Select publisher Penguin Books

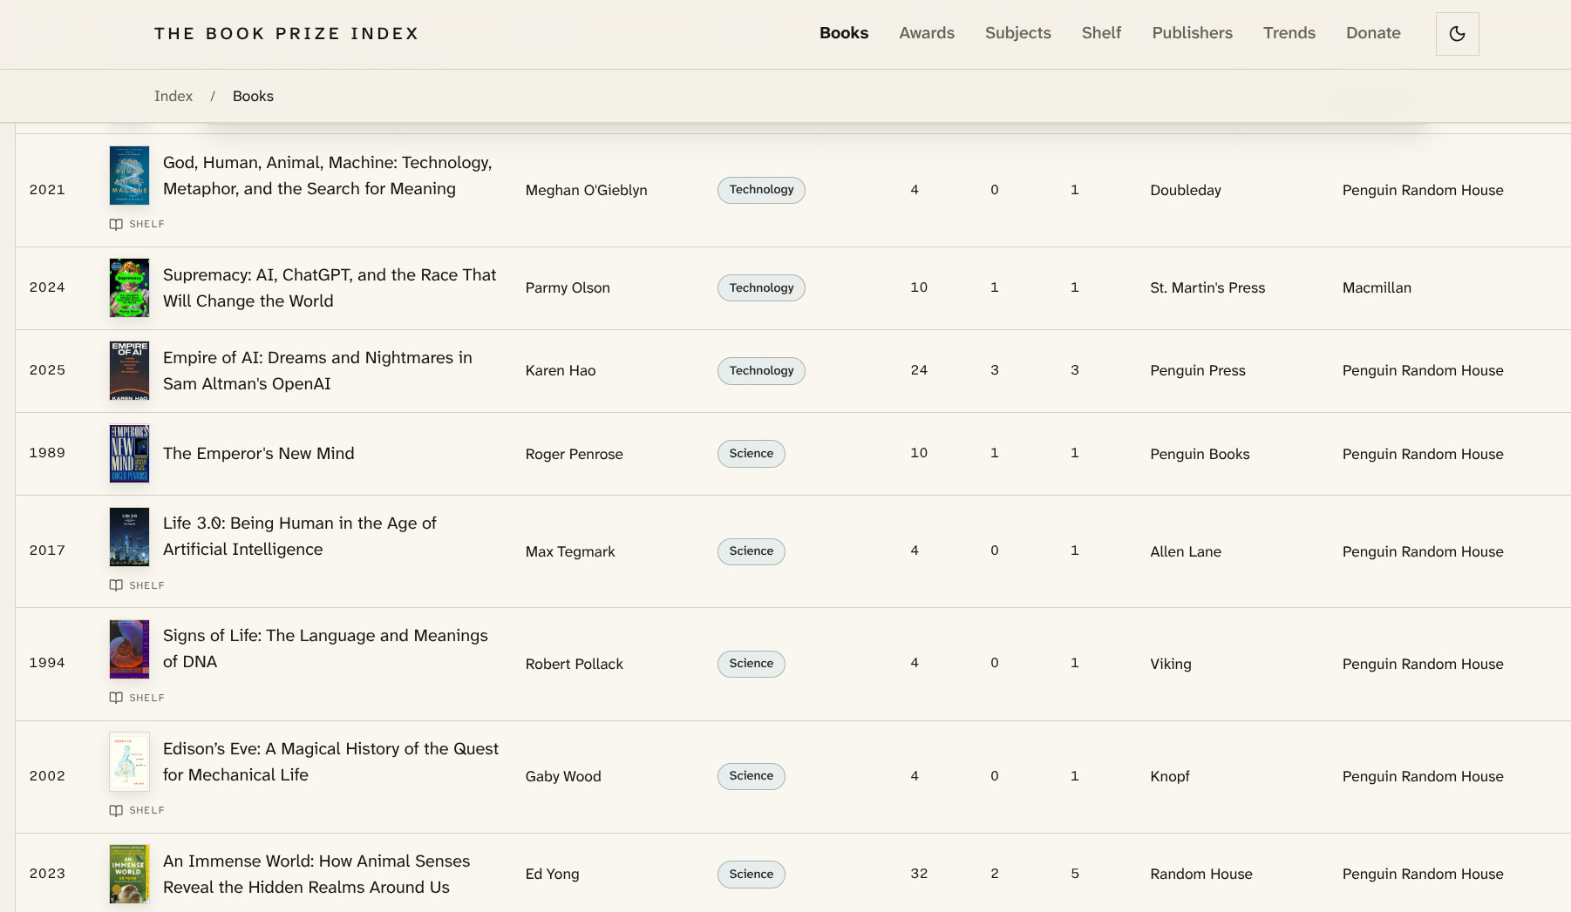tap(1200, 454)
